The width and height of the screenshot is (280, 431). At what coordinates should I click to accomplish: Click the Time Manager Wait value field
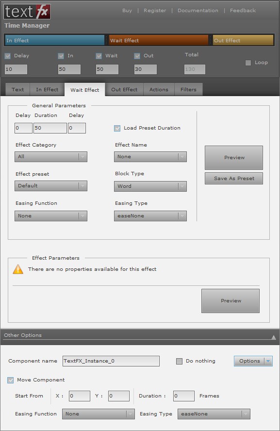point(107,69)
